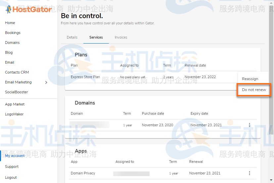Image resolution: width=274 pixels, height=183 pixels.
Task: Click the Plans section heading
Action: click(81, 55)
